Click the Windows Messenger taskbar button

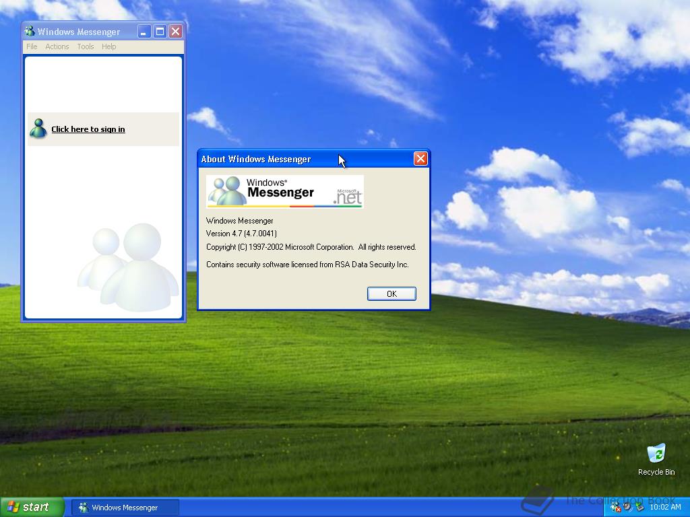click(x=125, y=508)
